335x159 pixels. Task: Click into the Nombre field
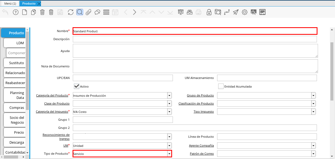(x=195, y=31)
